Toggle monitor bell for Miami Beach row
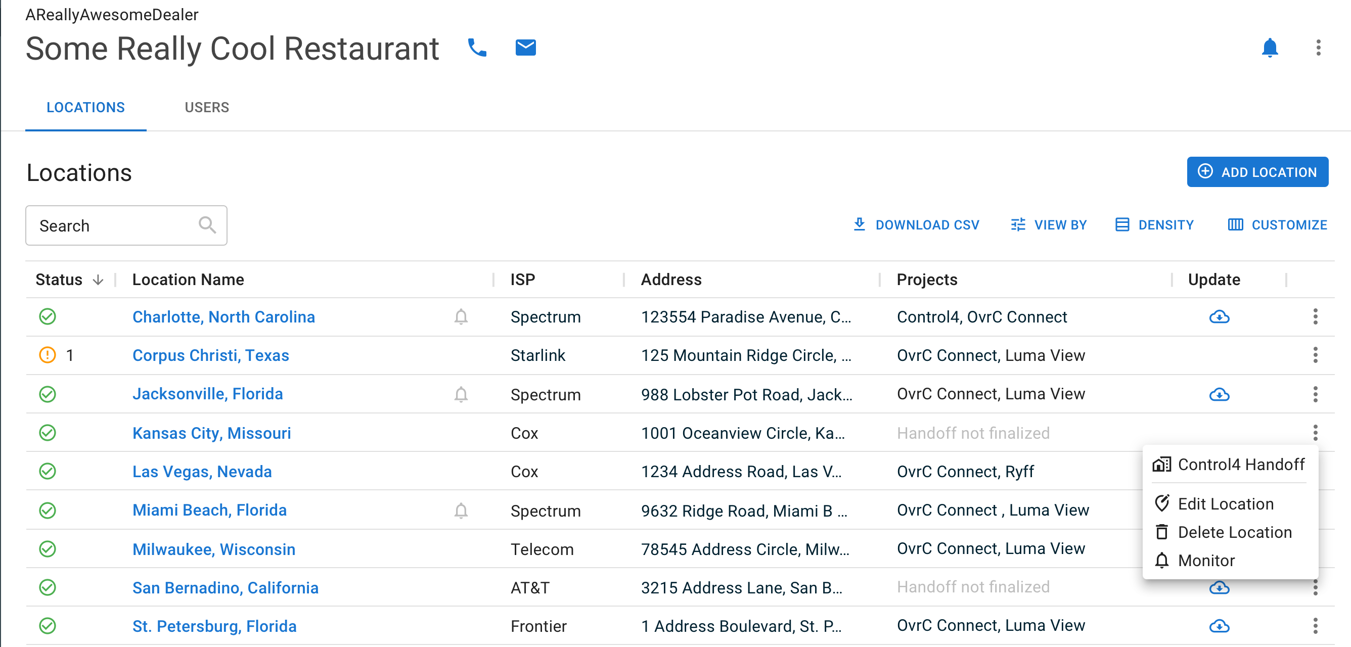The image size is (1351, 647). [461, 510]
